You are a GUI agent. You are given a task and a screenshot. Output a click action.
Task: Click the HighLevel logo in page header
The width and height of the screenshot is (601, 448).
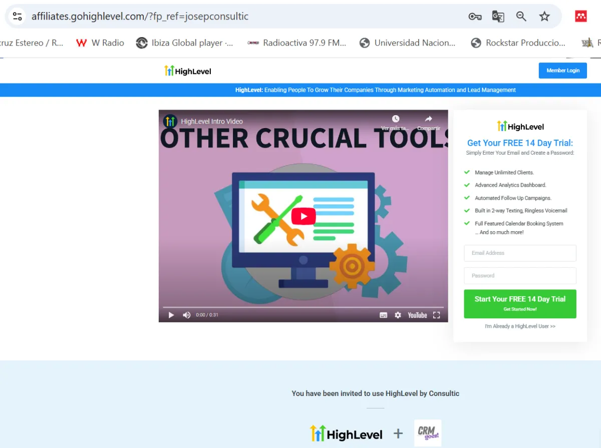tap(188, 71)
